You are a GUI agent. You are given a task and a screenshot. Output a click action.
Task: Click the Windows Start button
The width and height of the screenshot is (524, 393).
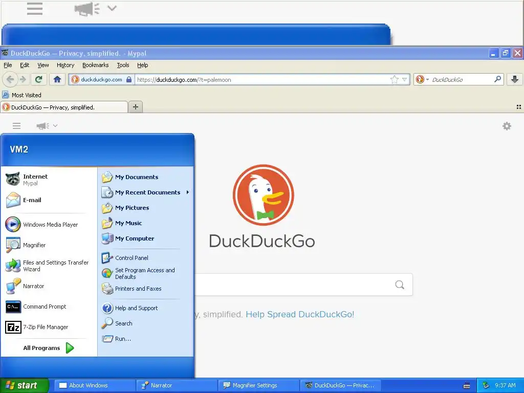click(x=25, y=385)
